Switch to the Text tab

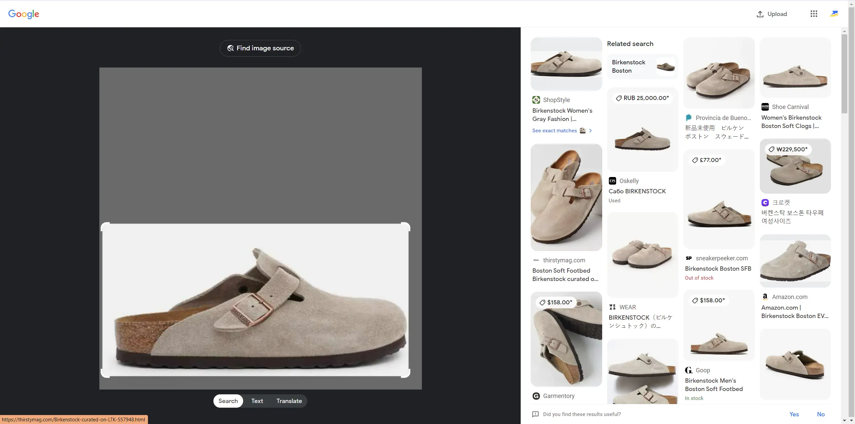(257, 401)
